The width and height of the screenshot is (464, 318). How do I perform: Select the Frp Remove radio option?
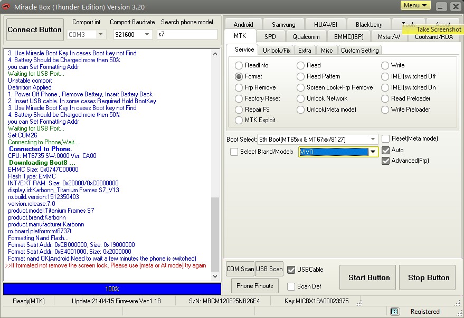239,87
